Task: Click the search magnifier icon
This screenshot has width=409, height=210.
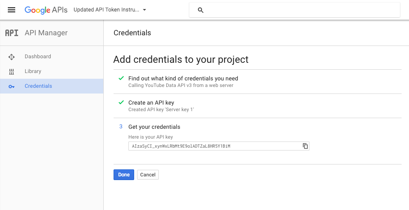Action: tap(201, 10)
